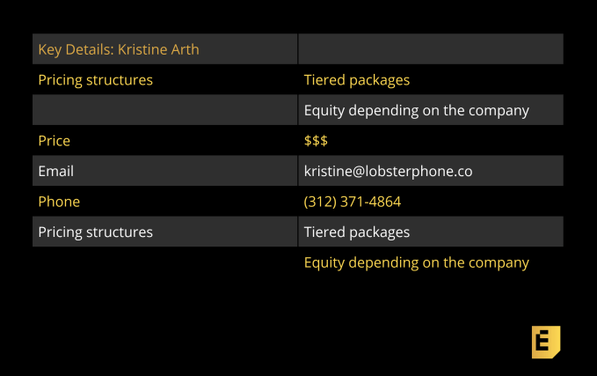Click the phone number (312) 371-4864
Screen dimensions: 597x376
352,202
